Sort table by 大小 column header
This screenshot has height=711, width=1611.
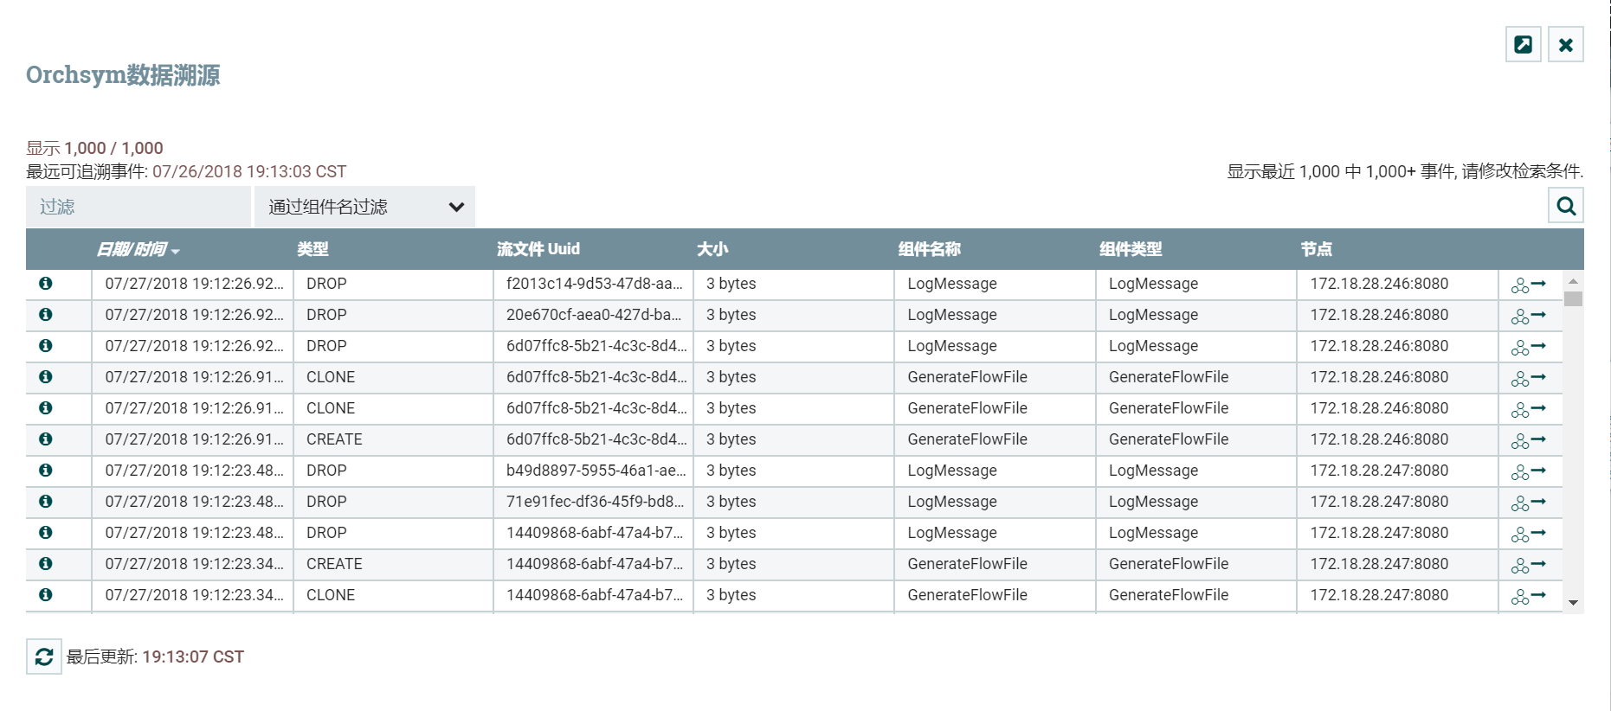[x=712, y=249]
